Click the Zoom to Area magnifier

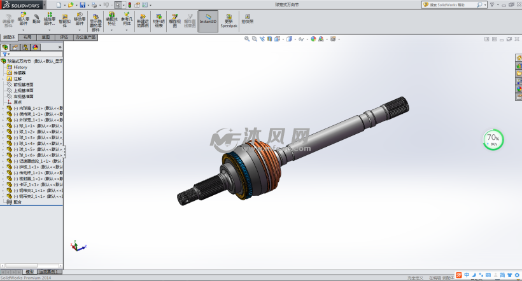tap(255, 39)
